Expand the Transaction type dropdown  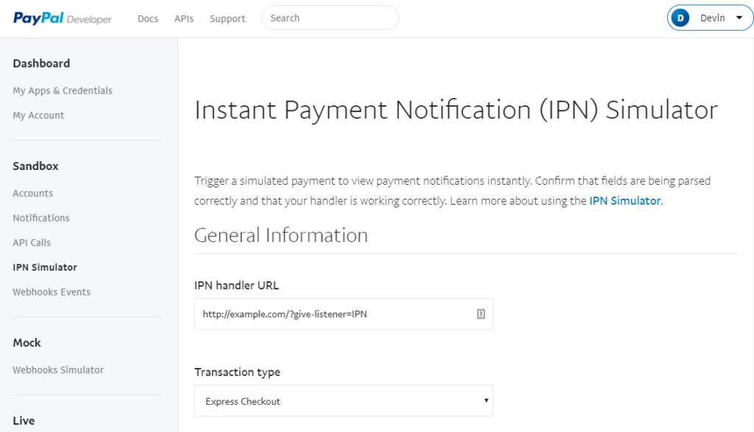343,401
